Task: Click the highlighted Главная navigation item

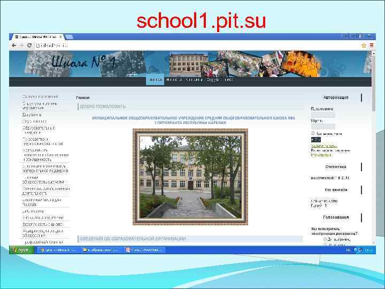Action: (155, 80)
